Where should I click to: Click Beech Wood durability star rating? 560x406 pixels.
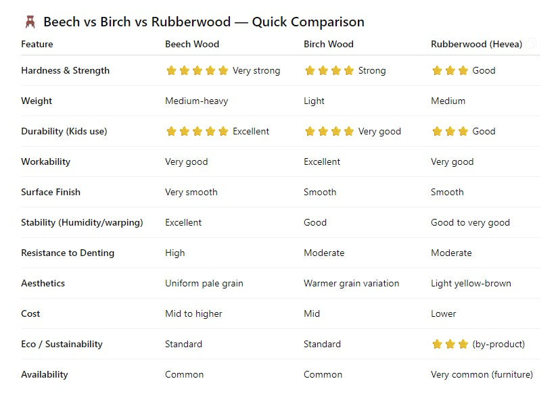pyautogui.click(x=197, y=131)
